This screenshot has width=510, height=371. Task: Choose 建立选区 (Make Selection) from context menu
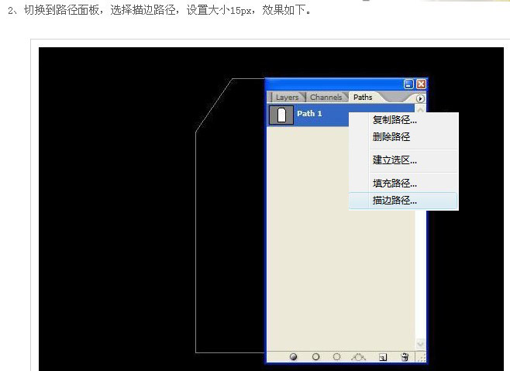395,160
